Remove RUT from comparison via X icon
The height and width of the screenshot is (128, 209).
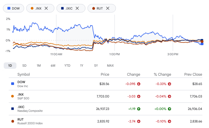[x=108, y=8]
